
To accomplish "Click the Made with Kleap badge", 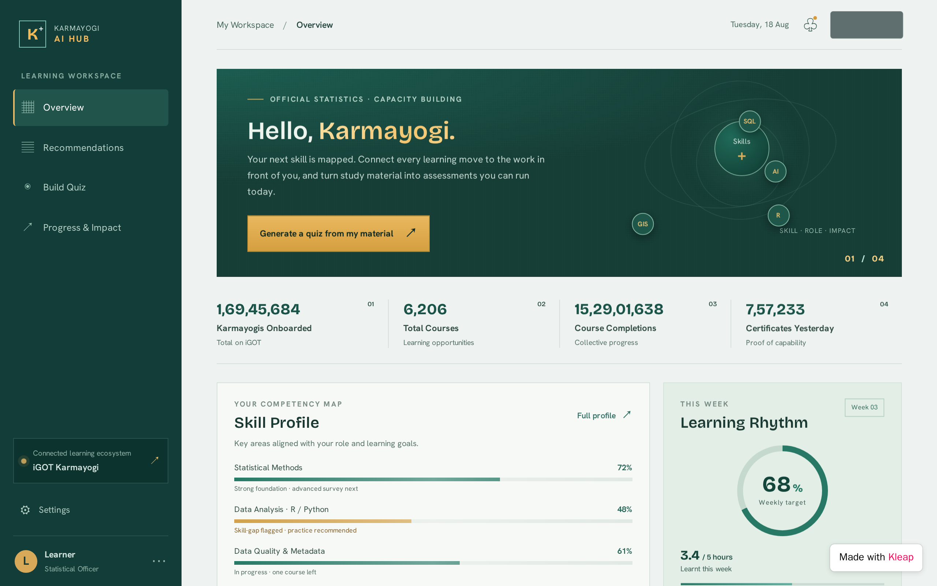I will pos(876,557).
